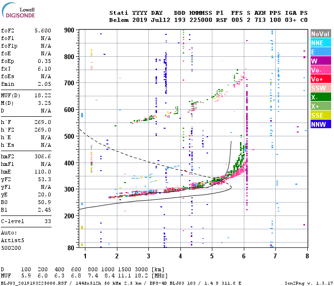
Task: Select the yE value 20.0
Action: click(x=44, y=194)
